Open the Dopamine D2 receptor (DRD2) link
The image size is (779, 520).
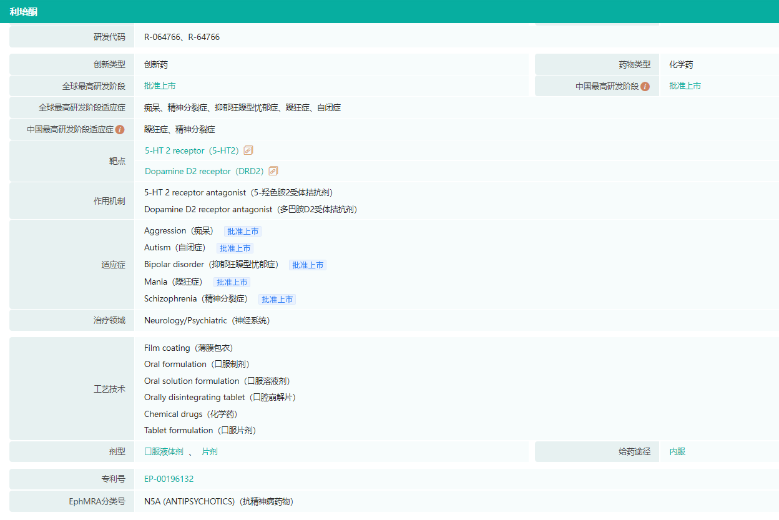204,171
